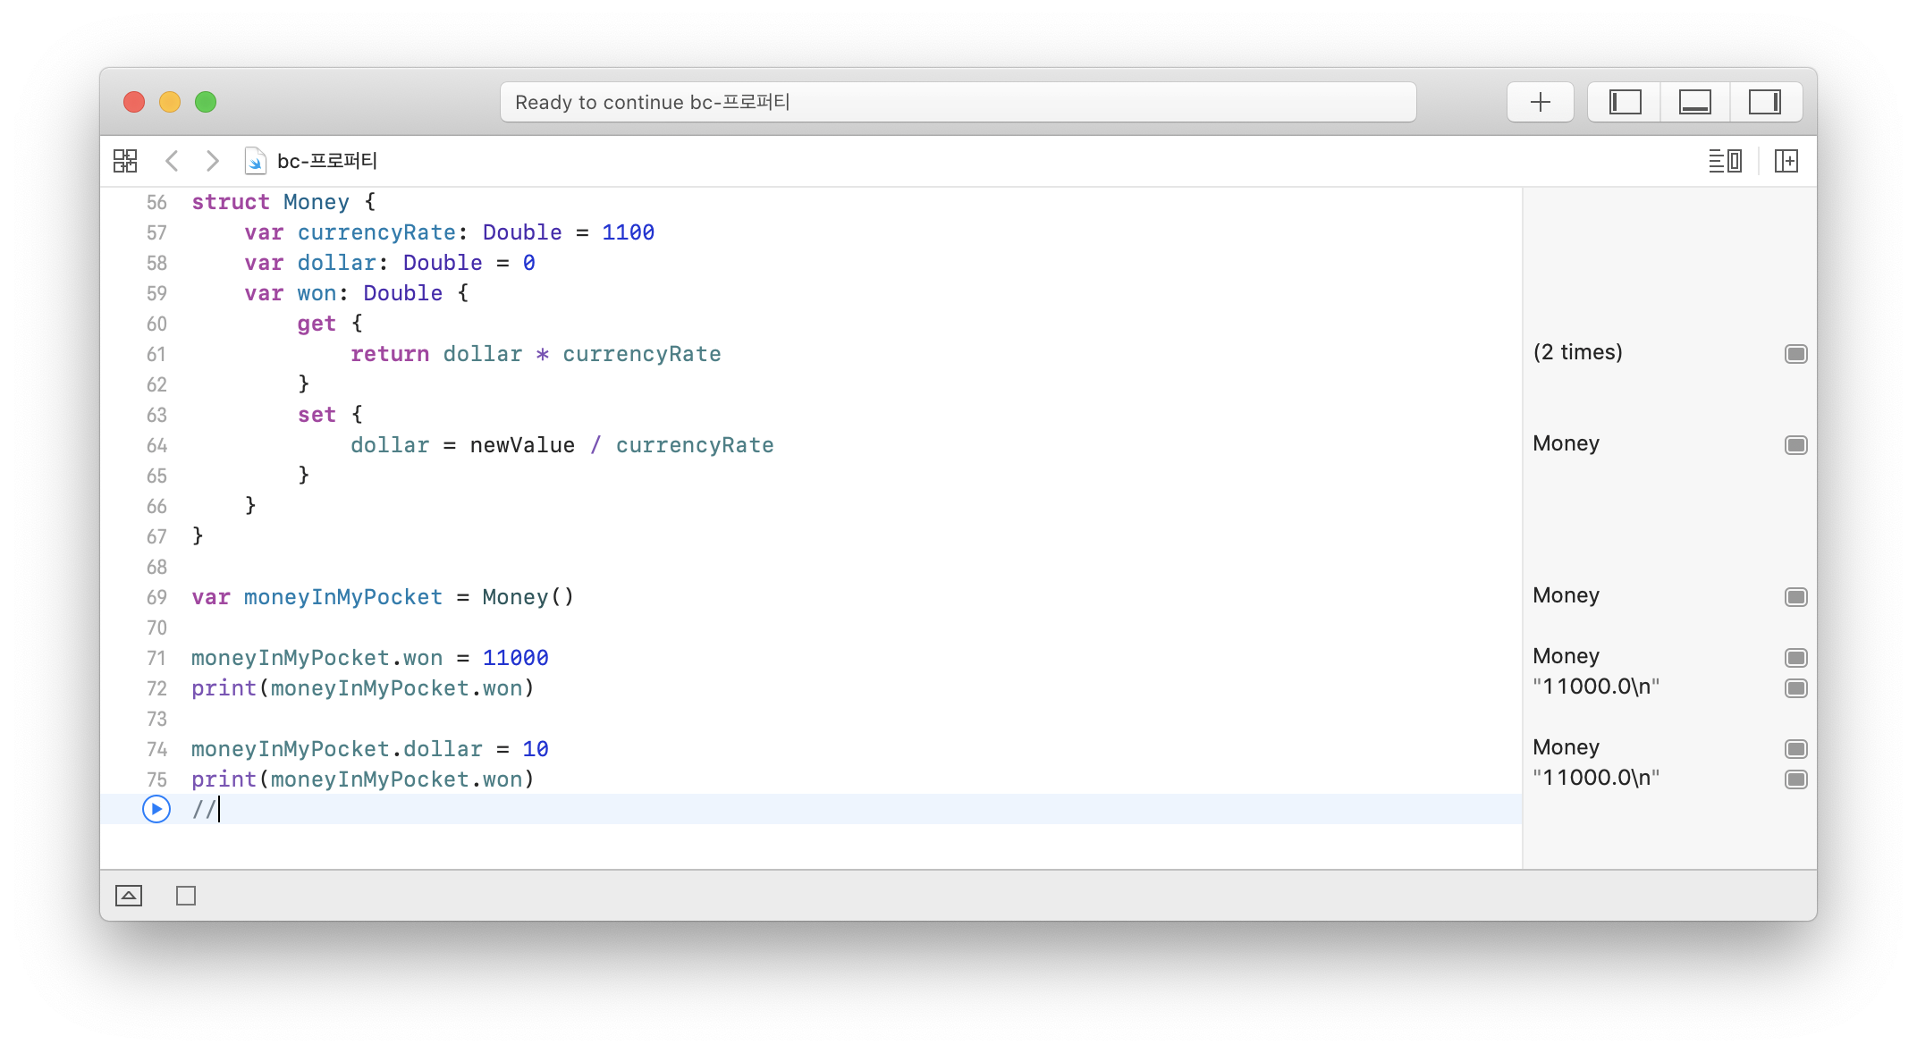This screenshot has height=1053, width=1917.
Task: Select the bc-프로퍼티 breadcrumb item
Action: 327,161
